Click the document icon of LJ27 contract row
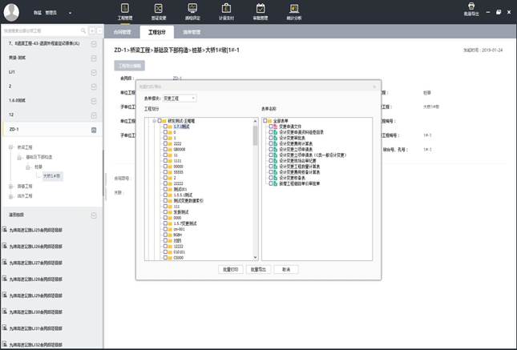 tap(5, 263)
